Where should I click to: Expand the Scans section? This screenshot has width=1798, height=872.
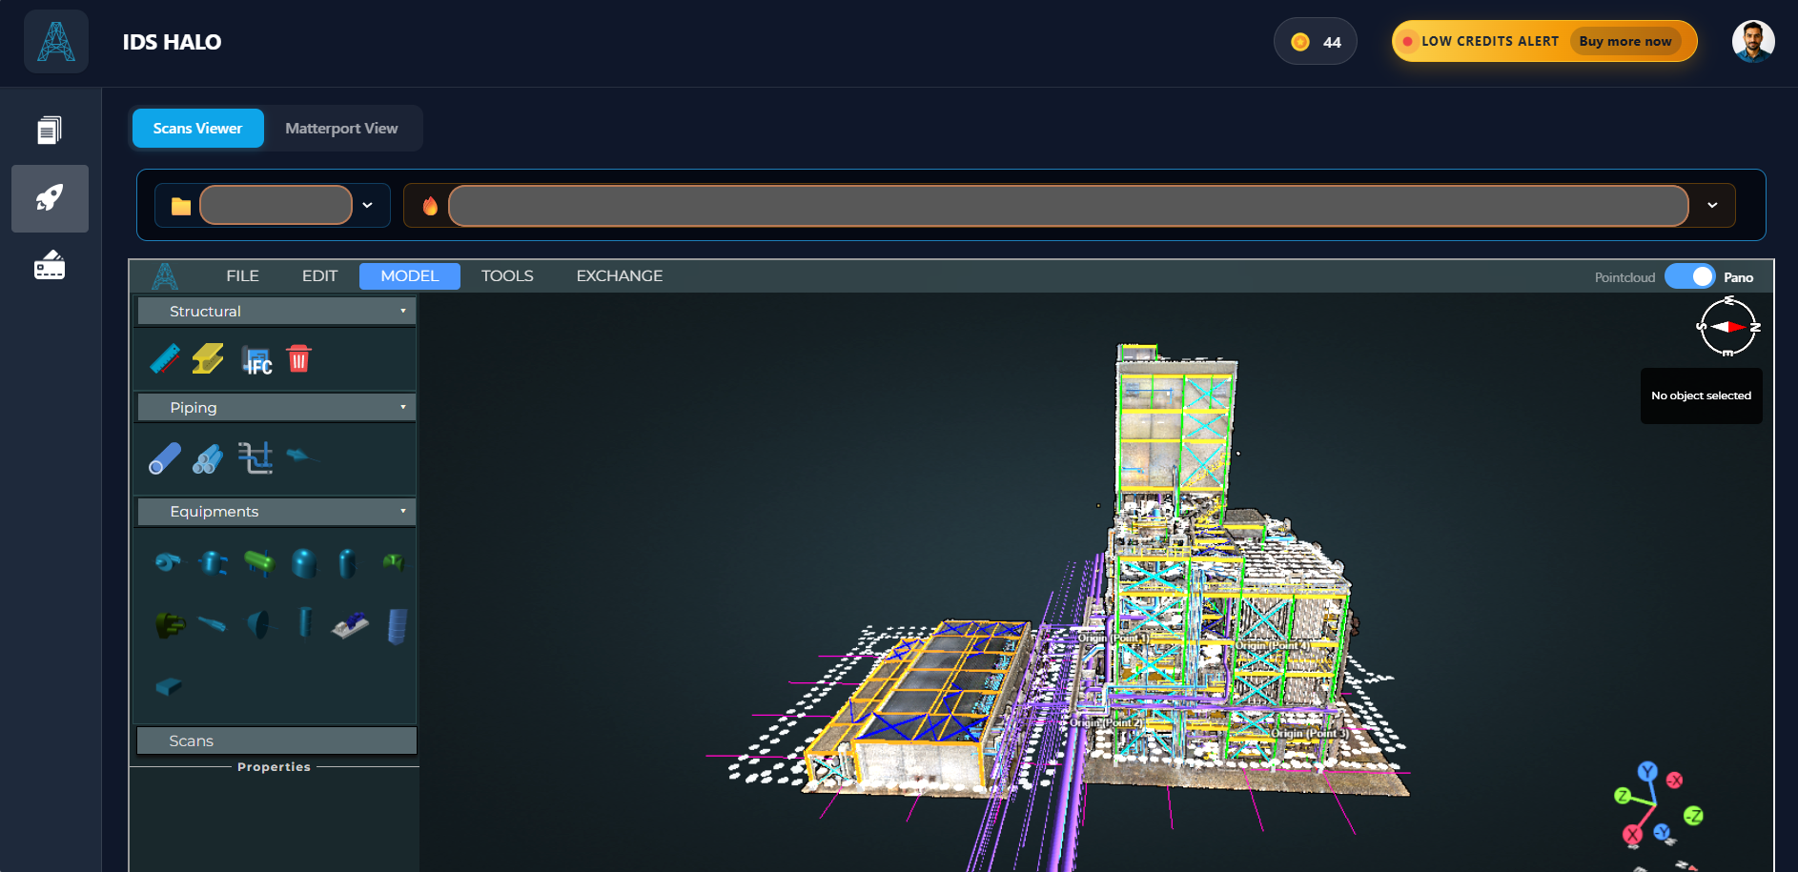[x=276, y=740]
